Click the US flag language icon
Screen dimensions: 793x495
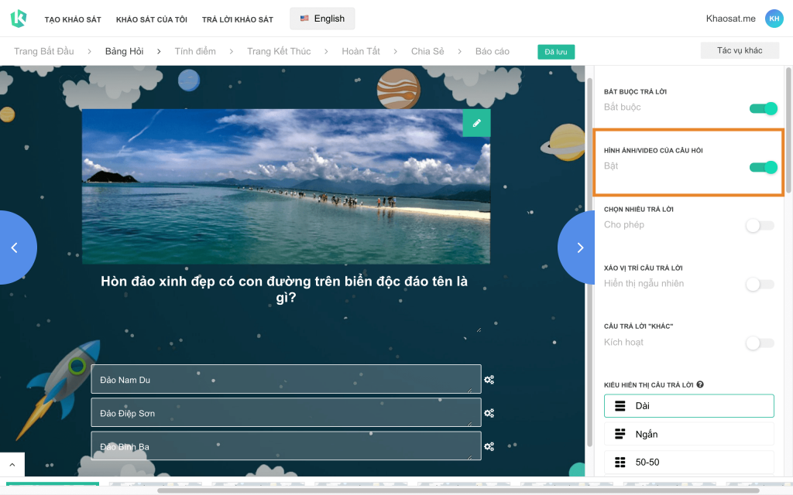click(x=304, y=19)
